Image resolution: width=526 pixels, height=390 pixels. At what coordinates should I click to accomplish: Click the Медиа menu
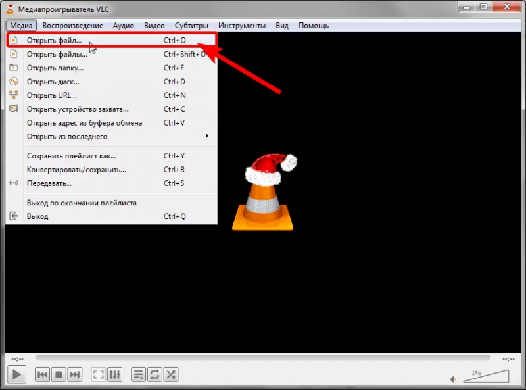tap(21, 26)
